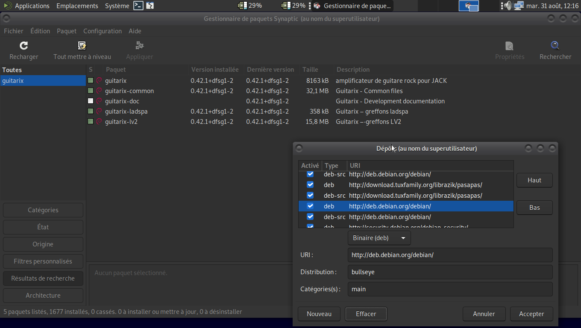Open the Emplacements panel menu
The width and height of the screenshot is (581, 328).
click(x=77, y=6)
